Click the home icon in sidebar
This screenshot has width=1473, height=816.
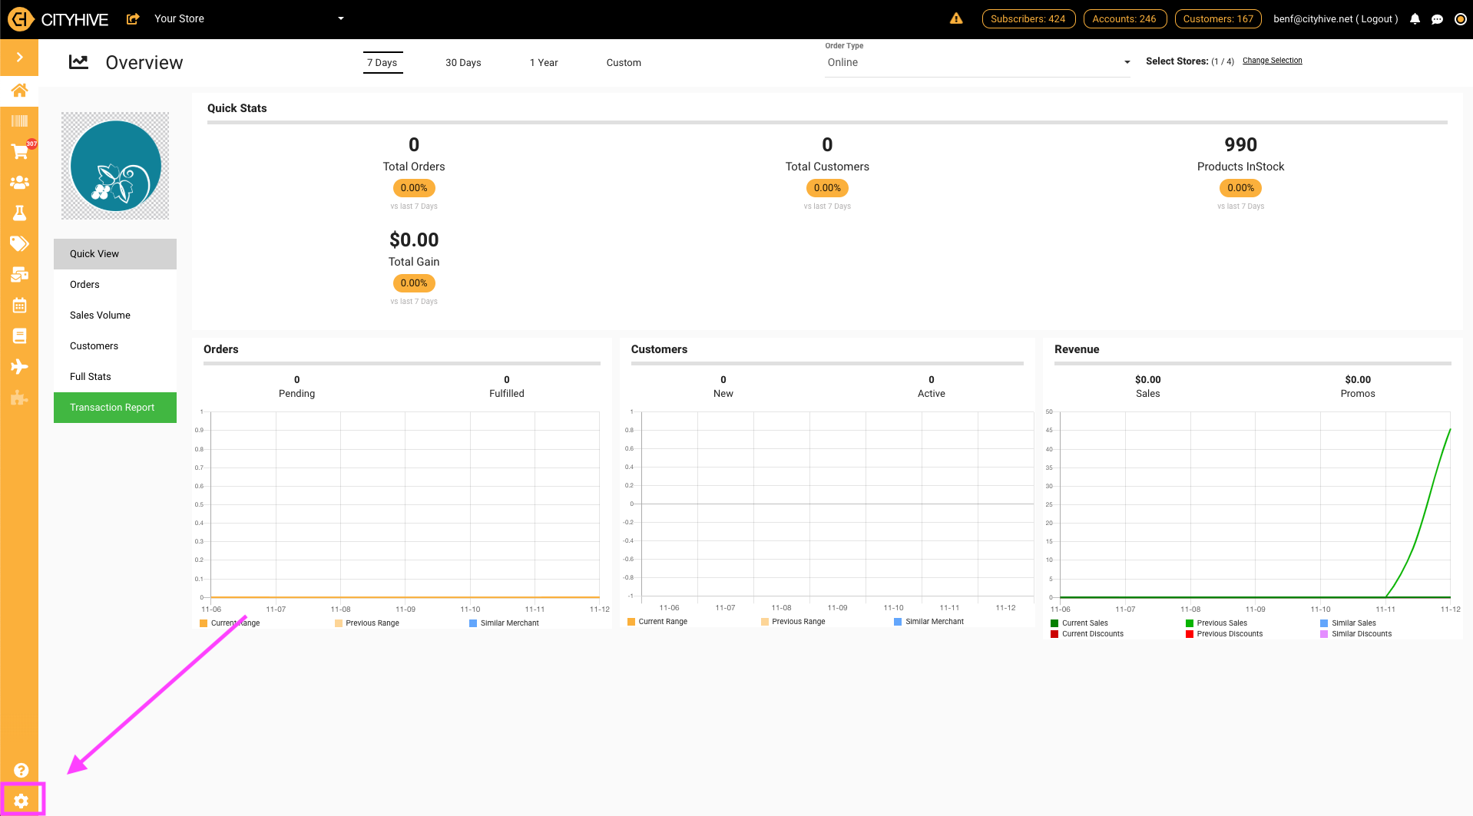[20, 90]
